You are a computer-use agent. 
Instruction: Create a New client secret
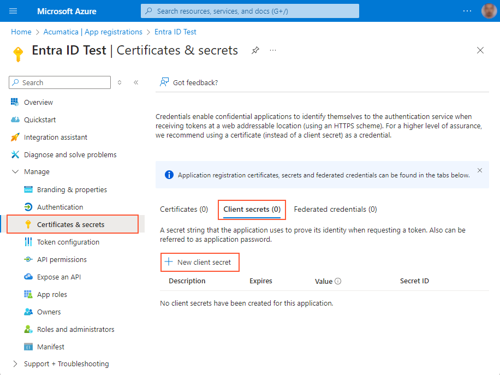pyautogui.click(x=200, y=262)
